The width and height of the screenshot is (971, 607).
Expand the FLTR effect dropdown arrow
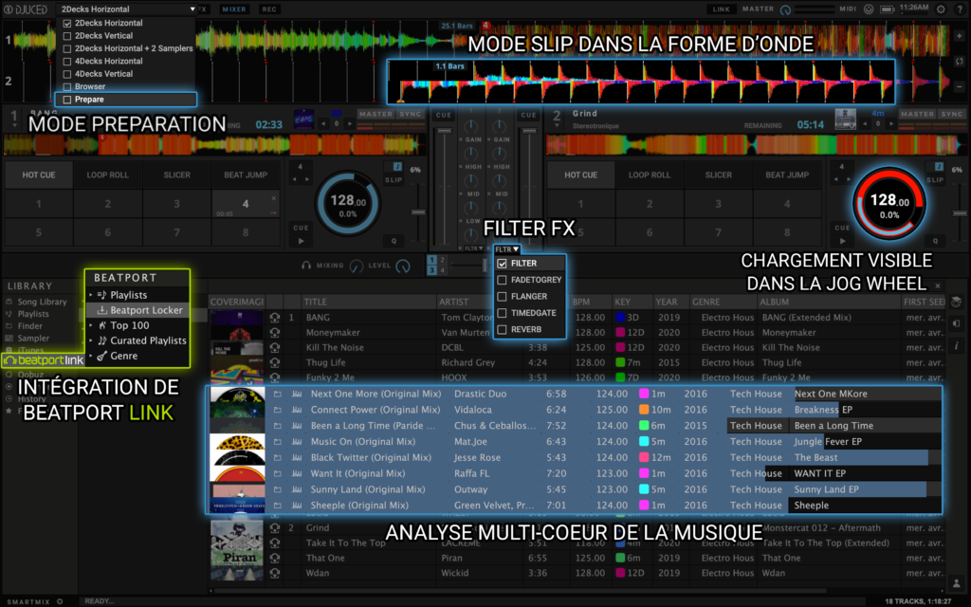516,248
